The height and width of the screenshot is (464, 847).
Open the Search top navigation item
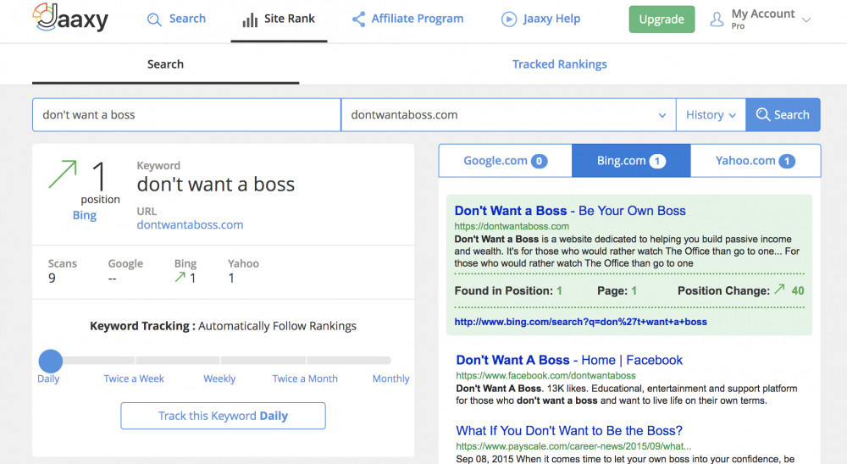point(177,19)
